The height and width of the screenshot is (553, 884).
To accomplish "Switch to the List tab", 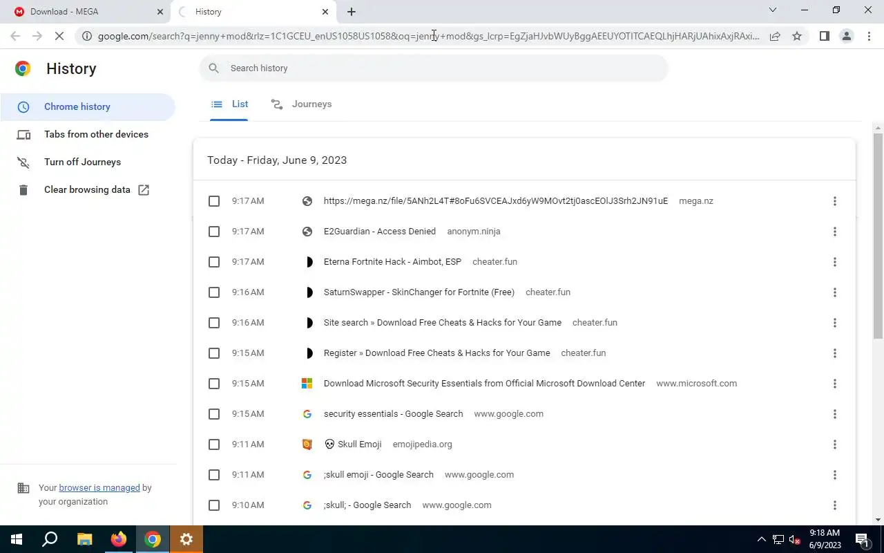I will tap(229, 104).
